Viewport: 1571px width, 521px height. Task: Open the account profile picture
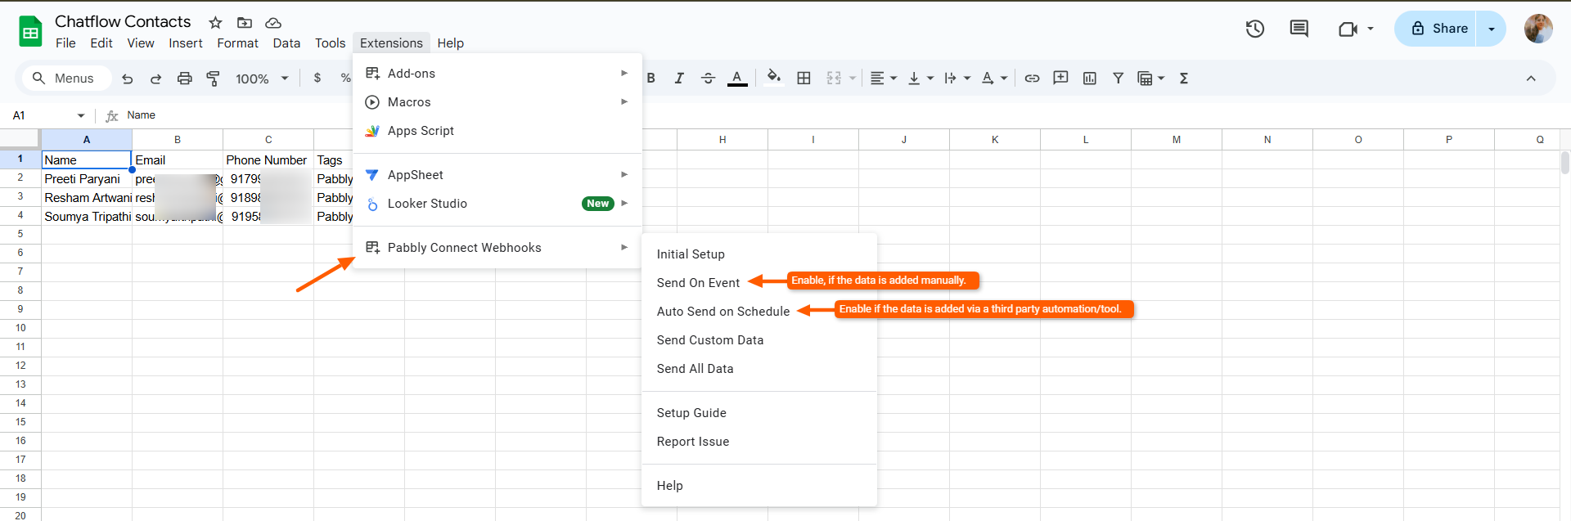click(x=1538, y=29)
